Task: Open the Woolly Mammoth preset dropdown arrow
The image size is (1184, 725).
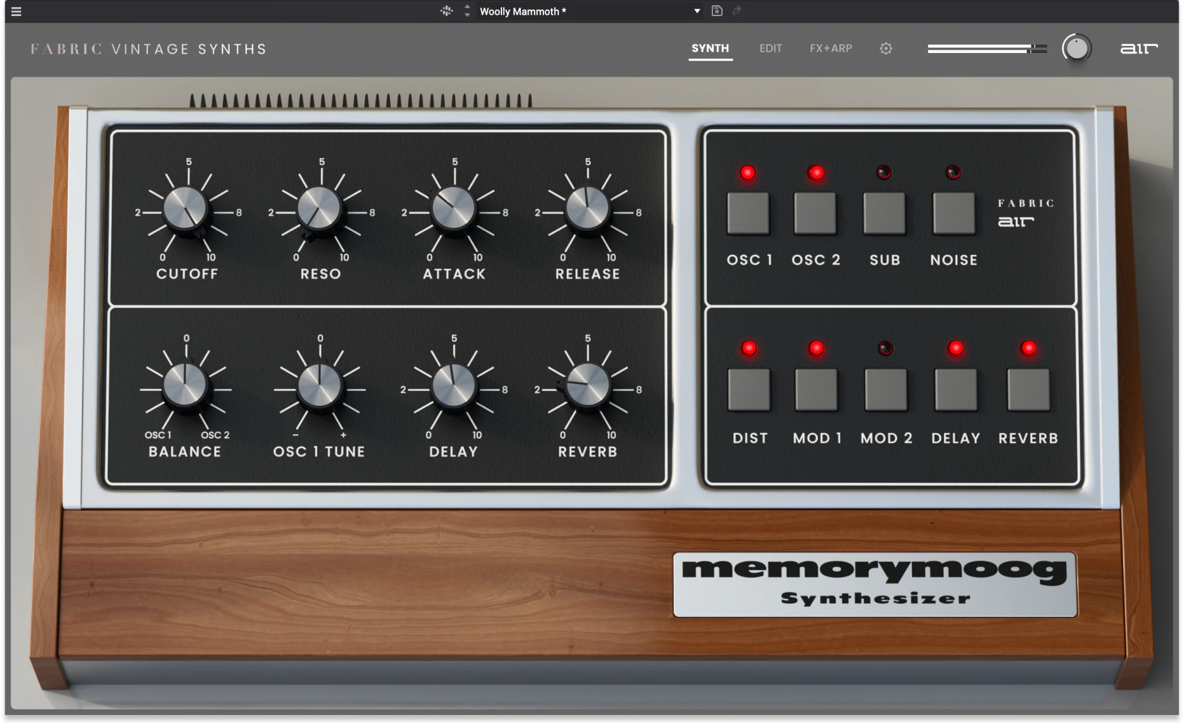Action: pos(697,11)
